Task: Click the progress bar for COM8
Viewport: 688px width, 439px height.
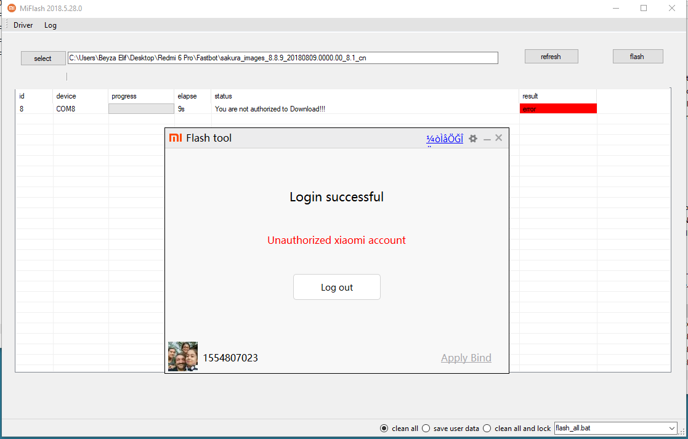Action: pyautogui.click(x=141, y=109)
